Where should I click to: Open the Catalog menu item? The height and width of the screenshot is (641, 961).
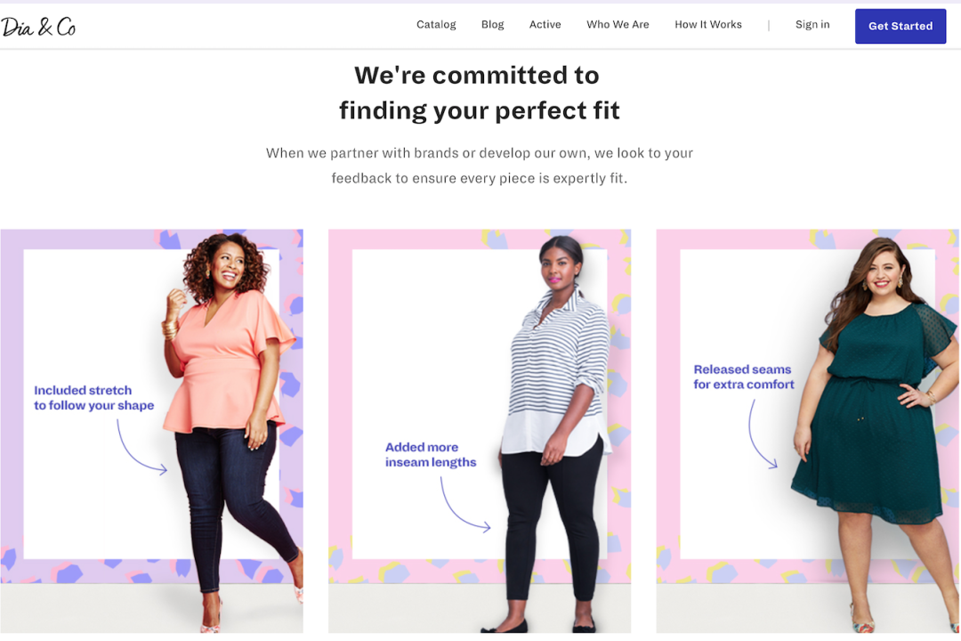(x=436, y=25)
